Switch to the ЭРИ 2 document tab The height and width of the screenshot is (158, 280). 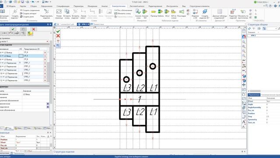(83, 24)
